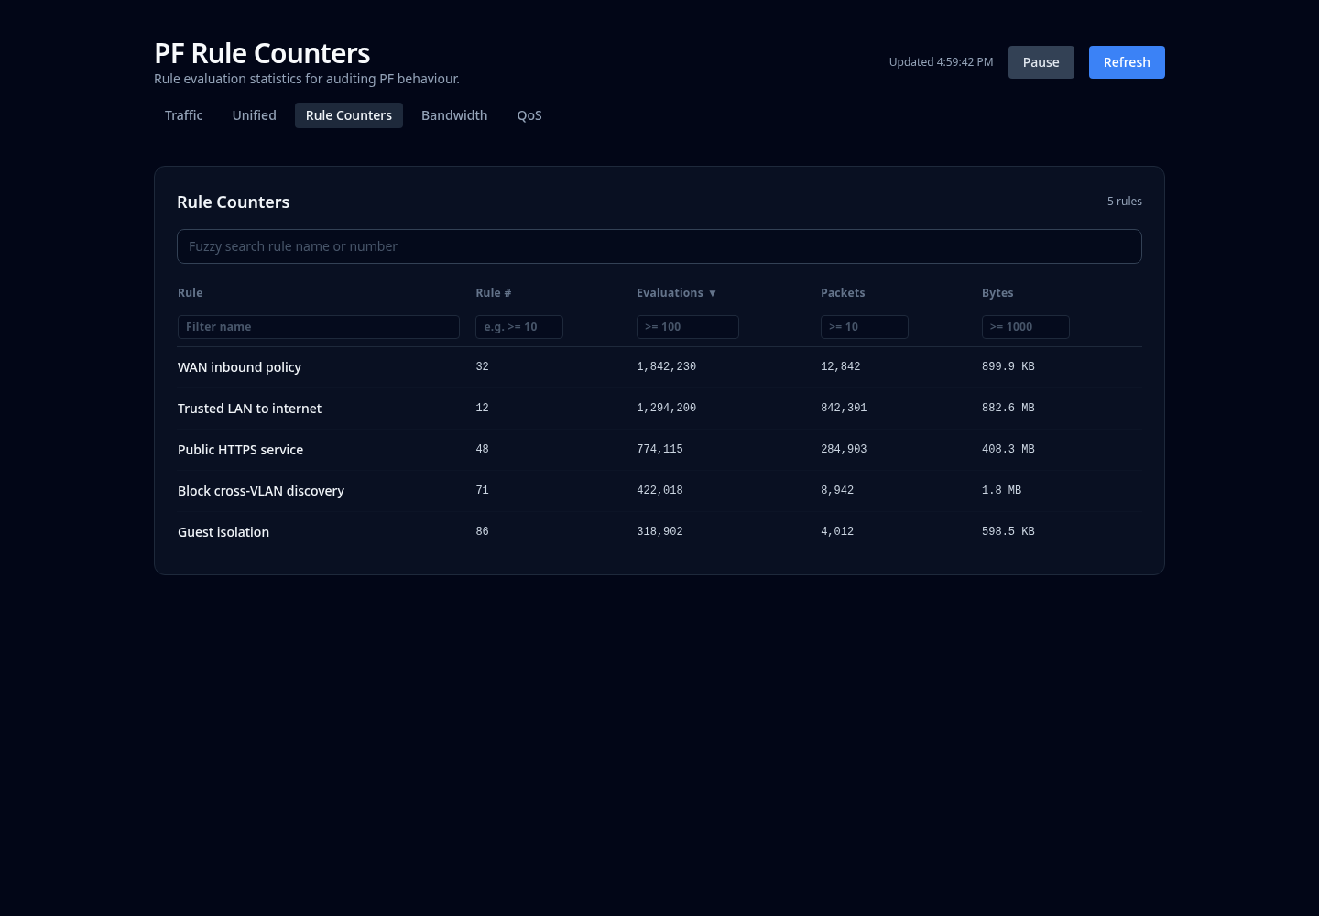Viewport: 1319px width, 916px height.
Task: Click the Updated 4:59:42 PM timestamp
Action: (941, 62)
